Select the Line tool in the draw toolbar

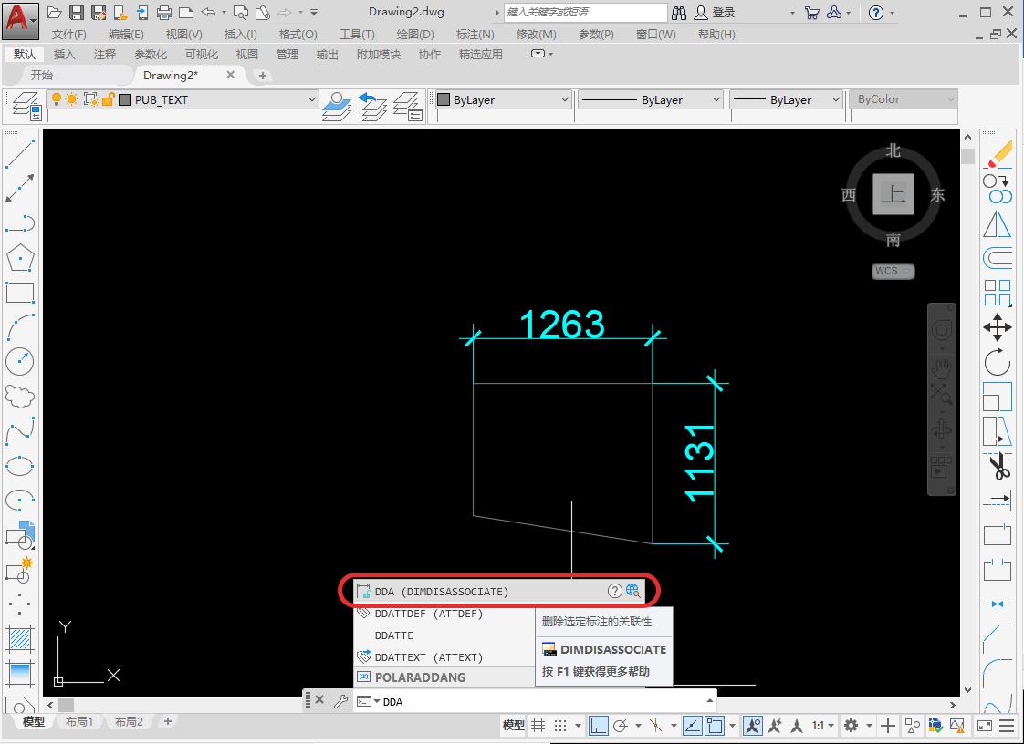[20, 153]
